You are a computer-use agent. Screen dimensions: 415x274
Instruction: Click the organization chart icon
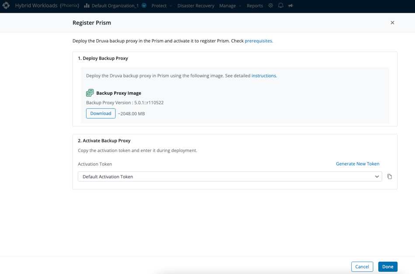coord(86,6)
